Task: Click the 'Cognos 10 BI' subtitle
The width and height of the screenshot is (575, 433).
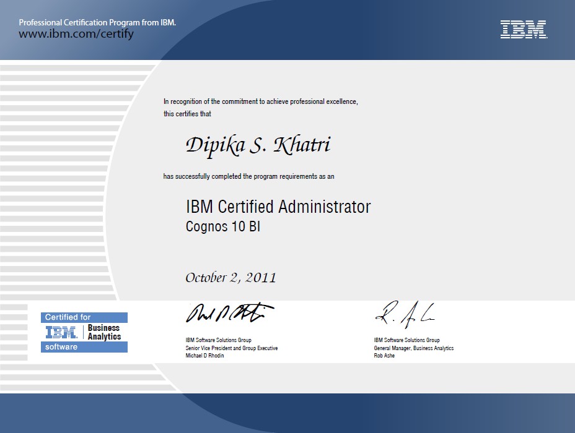Action: pyautogui.click(x=223, y=226)
